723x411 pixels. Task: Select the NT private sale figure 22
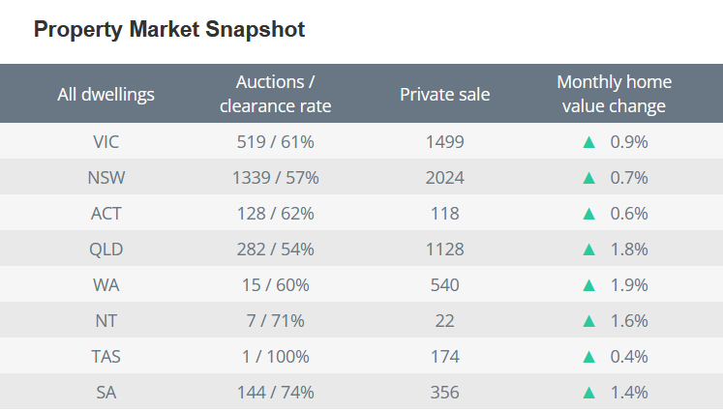445,321
